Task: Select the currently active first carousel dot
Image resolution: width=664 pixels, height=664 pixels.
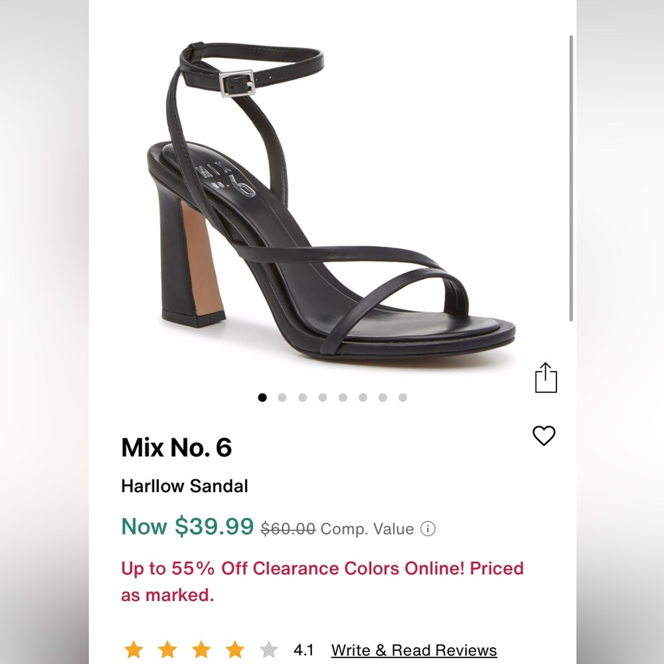Action: pos(262,397)
